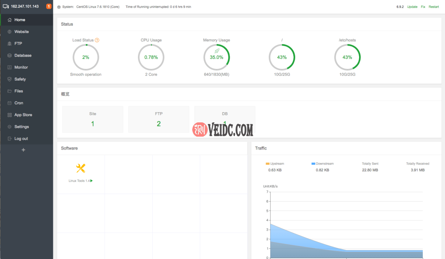Screen dimensions: 445x259
Task: Click the server IP 162.247.101.143
Action: coord(24,6)
